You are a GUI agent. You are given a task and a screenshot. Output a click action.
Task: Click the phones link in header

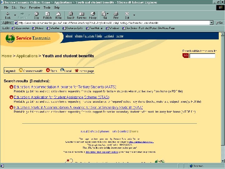tap(90, 36)
